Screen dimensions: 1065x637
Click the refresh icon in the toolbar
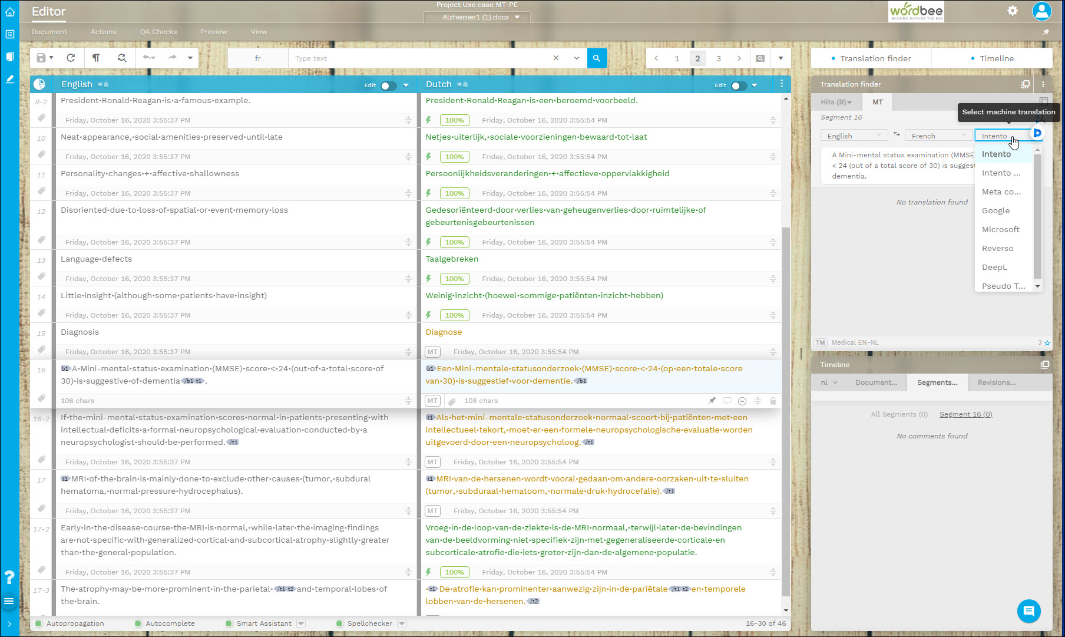coord(71,58)
